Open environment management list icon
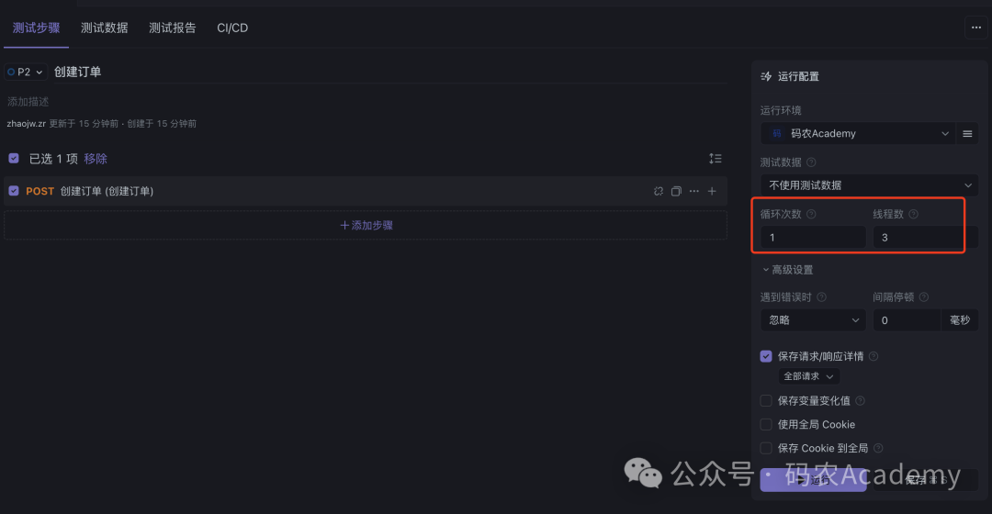 (967, 133)
